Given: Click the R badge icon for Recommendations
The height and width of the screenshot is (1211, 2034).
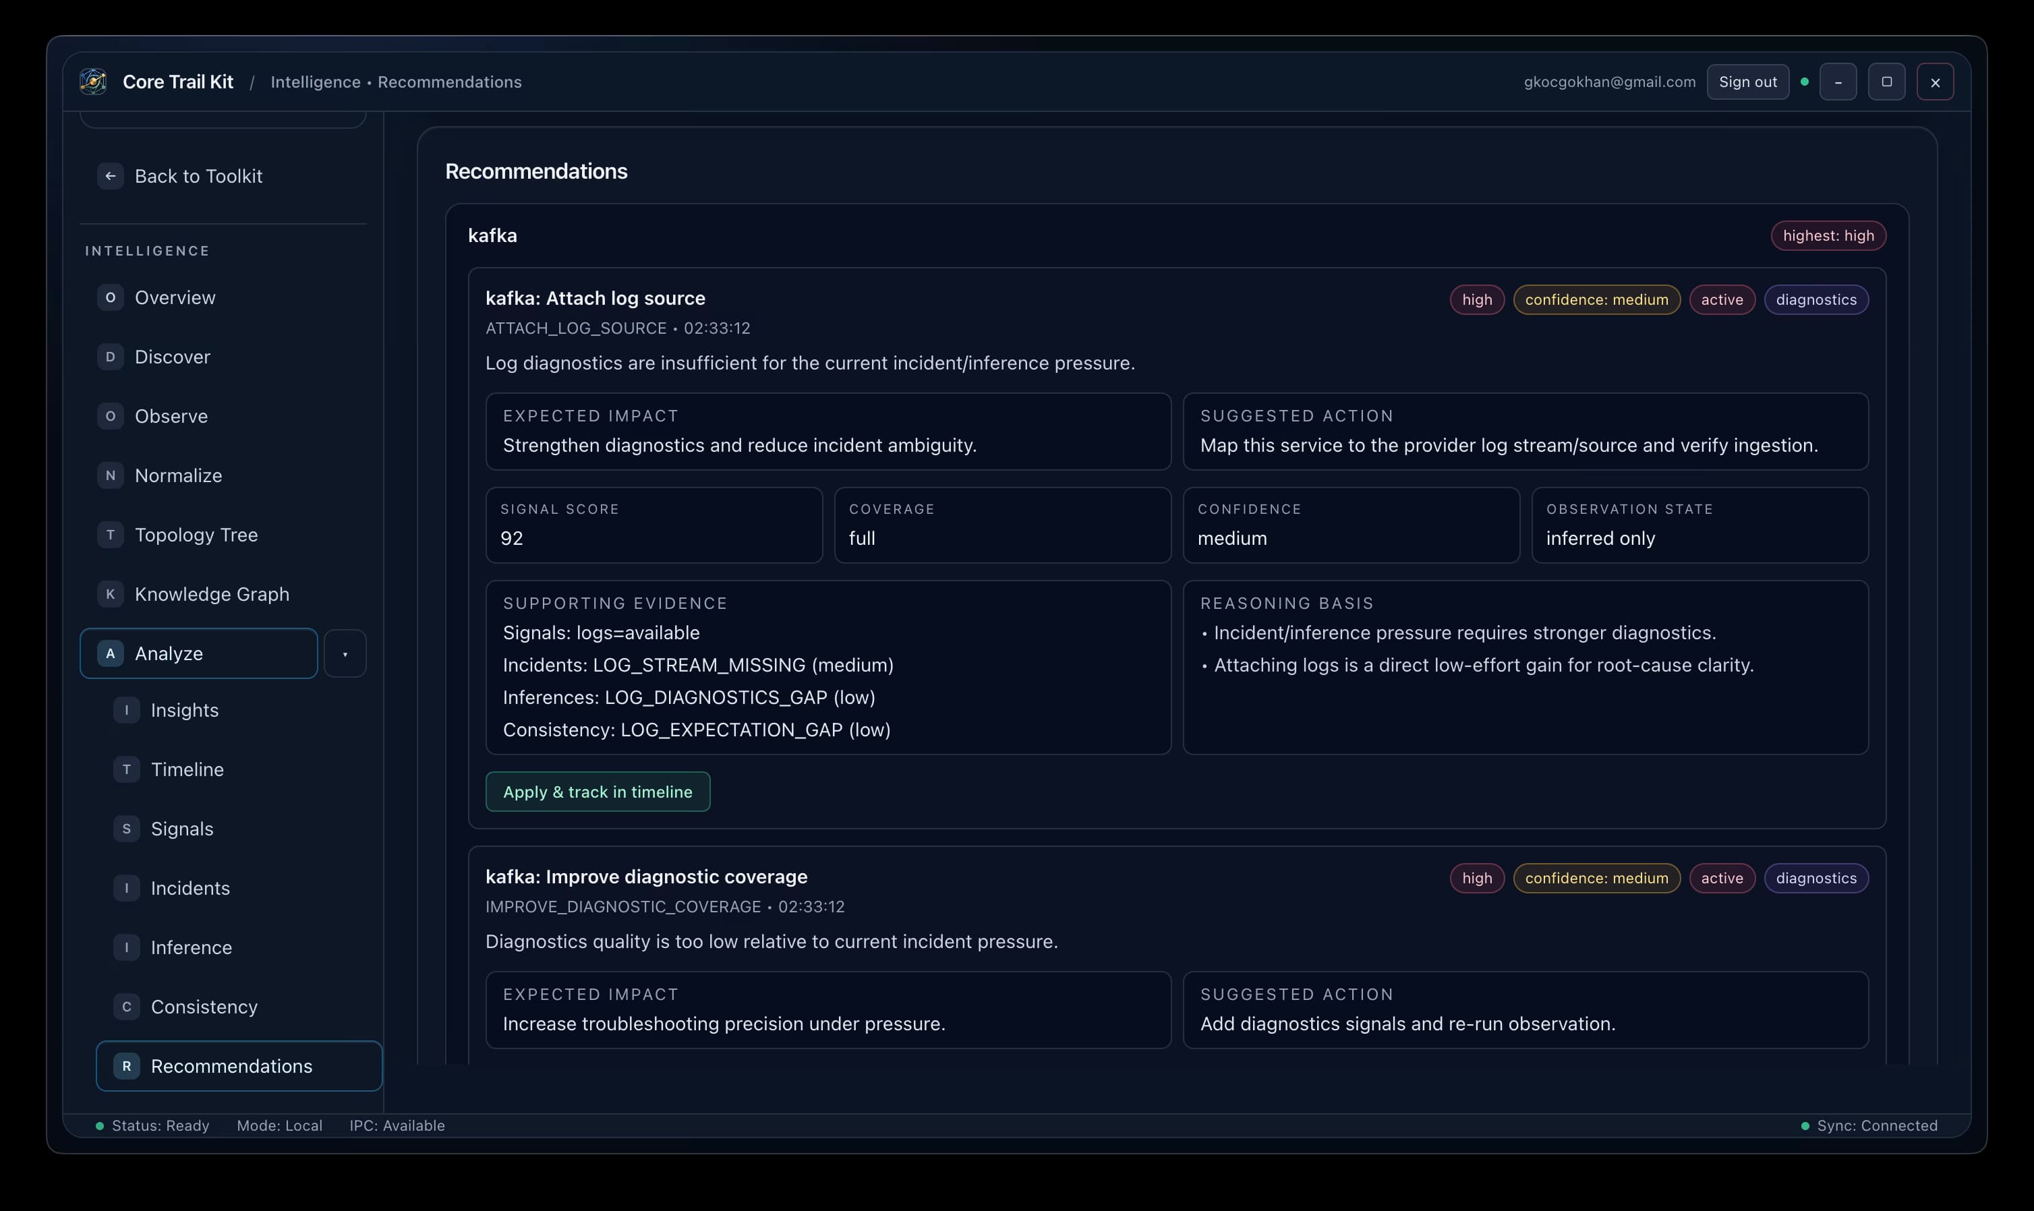Looking at the screenshot, I should 127,1067.
